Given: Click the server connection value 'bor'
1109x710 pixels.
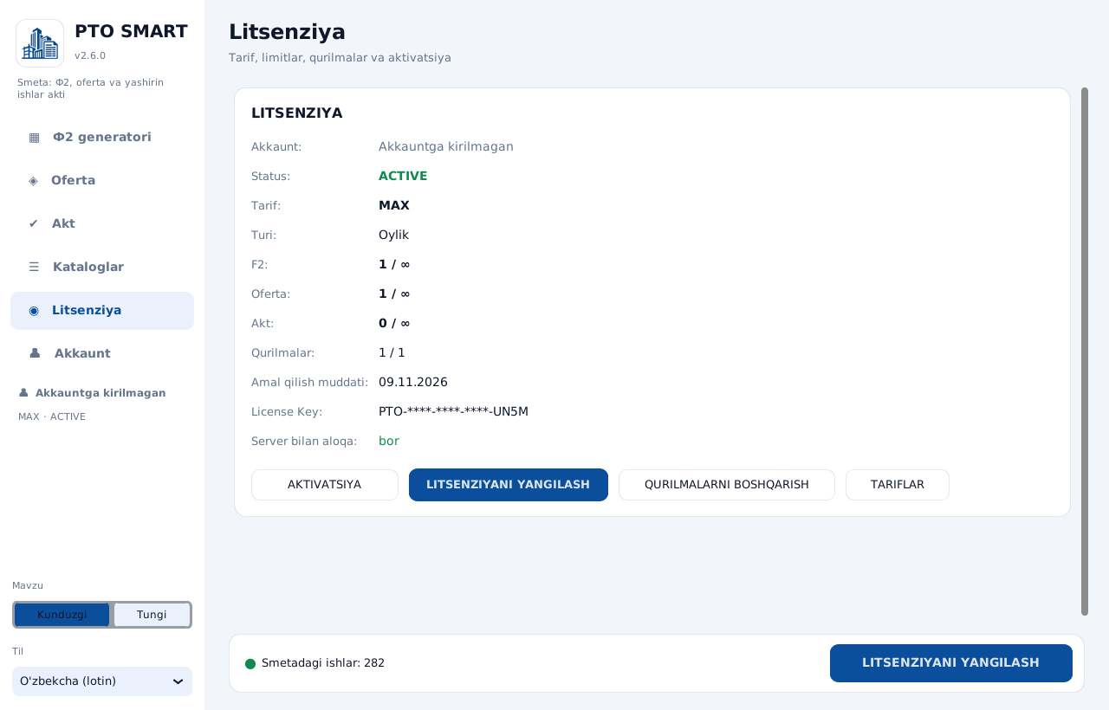Looking at the screenshot, I should 389,441.
